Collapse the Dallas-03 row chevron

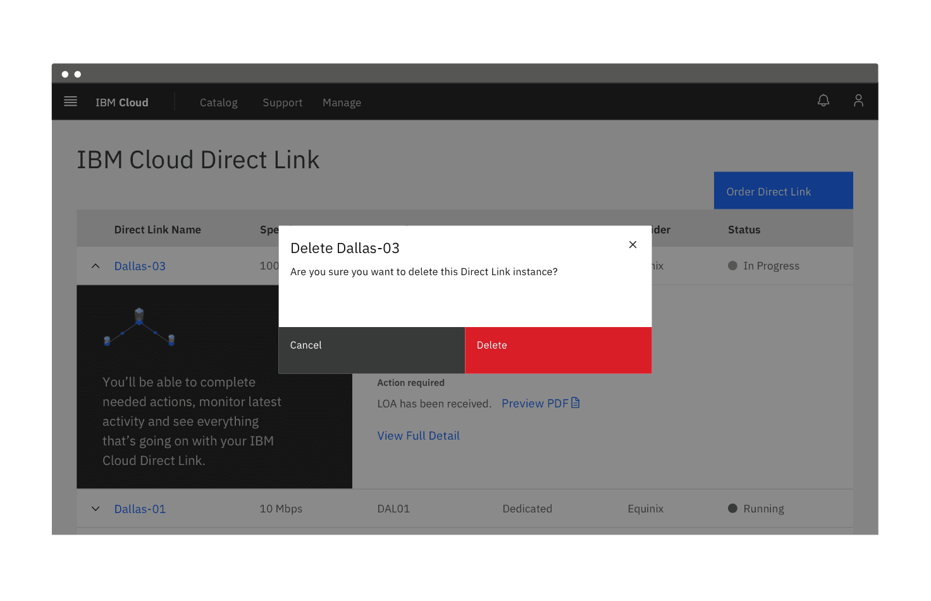click(x=96, y=266)
